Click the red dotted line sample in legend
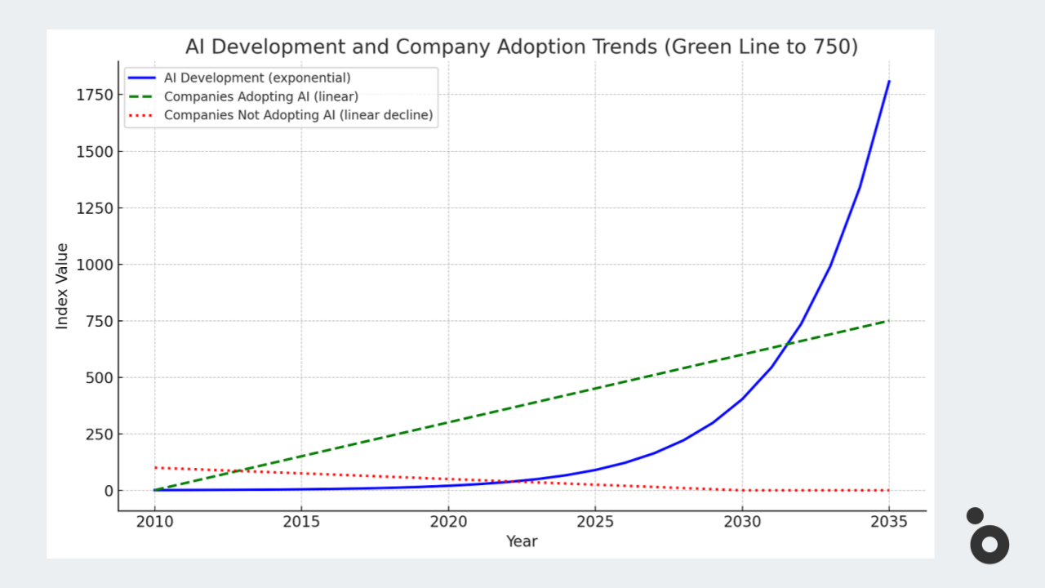Image resolution: width=1045 pixels, height=588 pixels. pos(143,115)
